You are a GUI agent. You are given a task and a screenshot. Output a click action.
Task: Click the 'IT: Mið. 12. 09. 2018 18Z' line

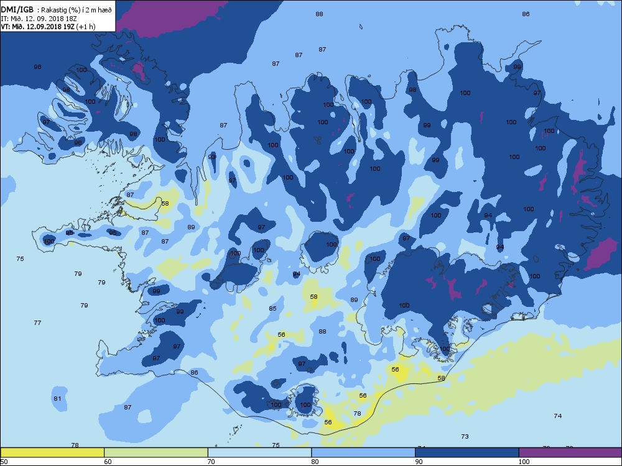pos(37,19)
